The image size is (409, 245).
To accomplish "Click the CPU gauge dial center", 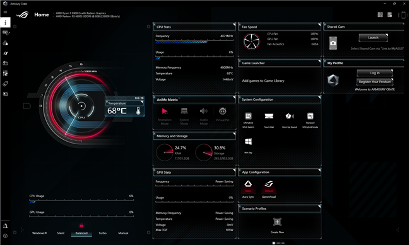I will coord(81,106).
